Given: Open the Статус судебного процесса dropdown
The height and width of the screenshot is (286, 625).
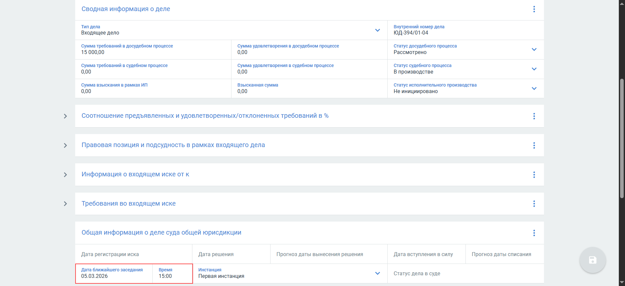Looking at the screenshot, I should click(534, 69).
